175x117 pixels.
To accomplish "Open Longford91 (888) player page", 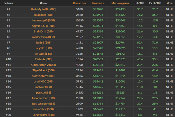I will 43,115.
